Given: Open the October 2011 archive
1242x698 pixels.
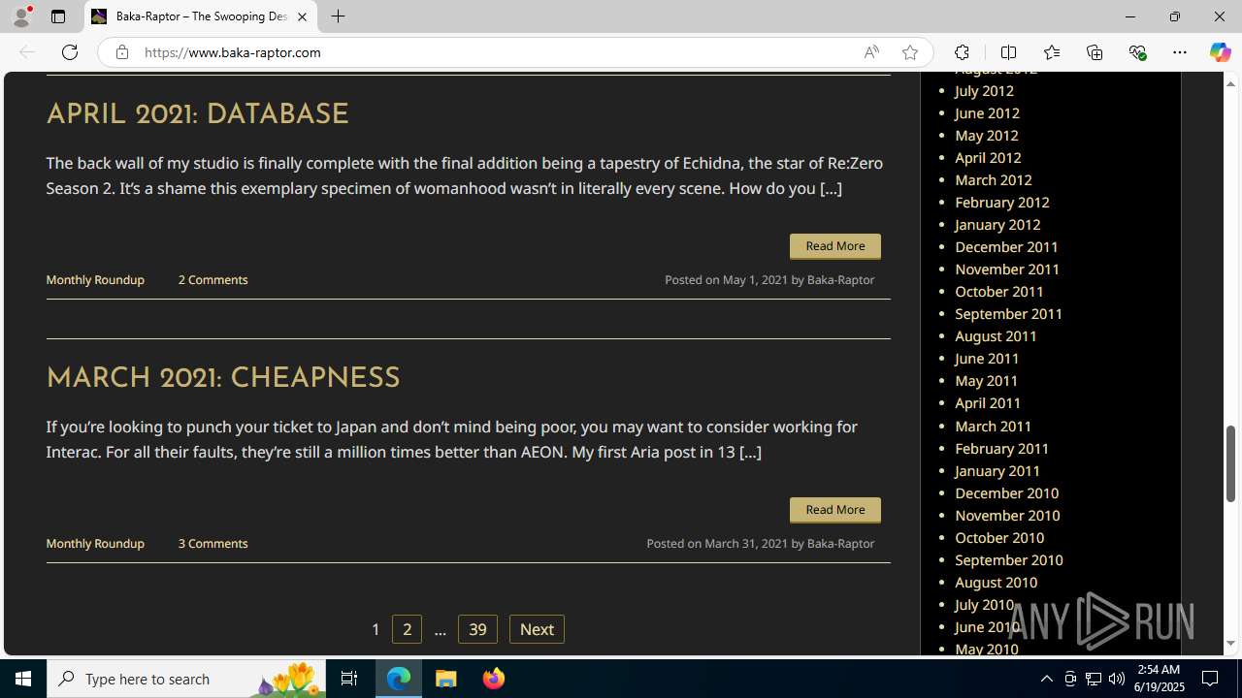Looking at the screenshot, I should pyautogui.click(x=999, y=291).
